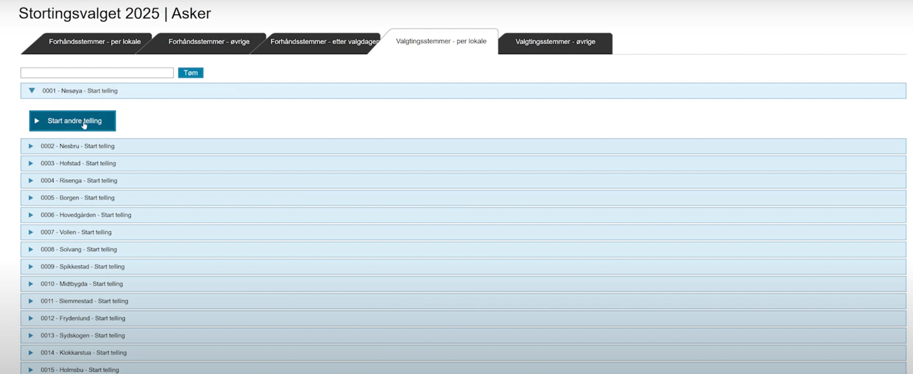This screenshot has height=374, width=913.
Task: Expand the 0009 Spikkestad row arrow
Action: [x=30, y=266]
